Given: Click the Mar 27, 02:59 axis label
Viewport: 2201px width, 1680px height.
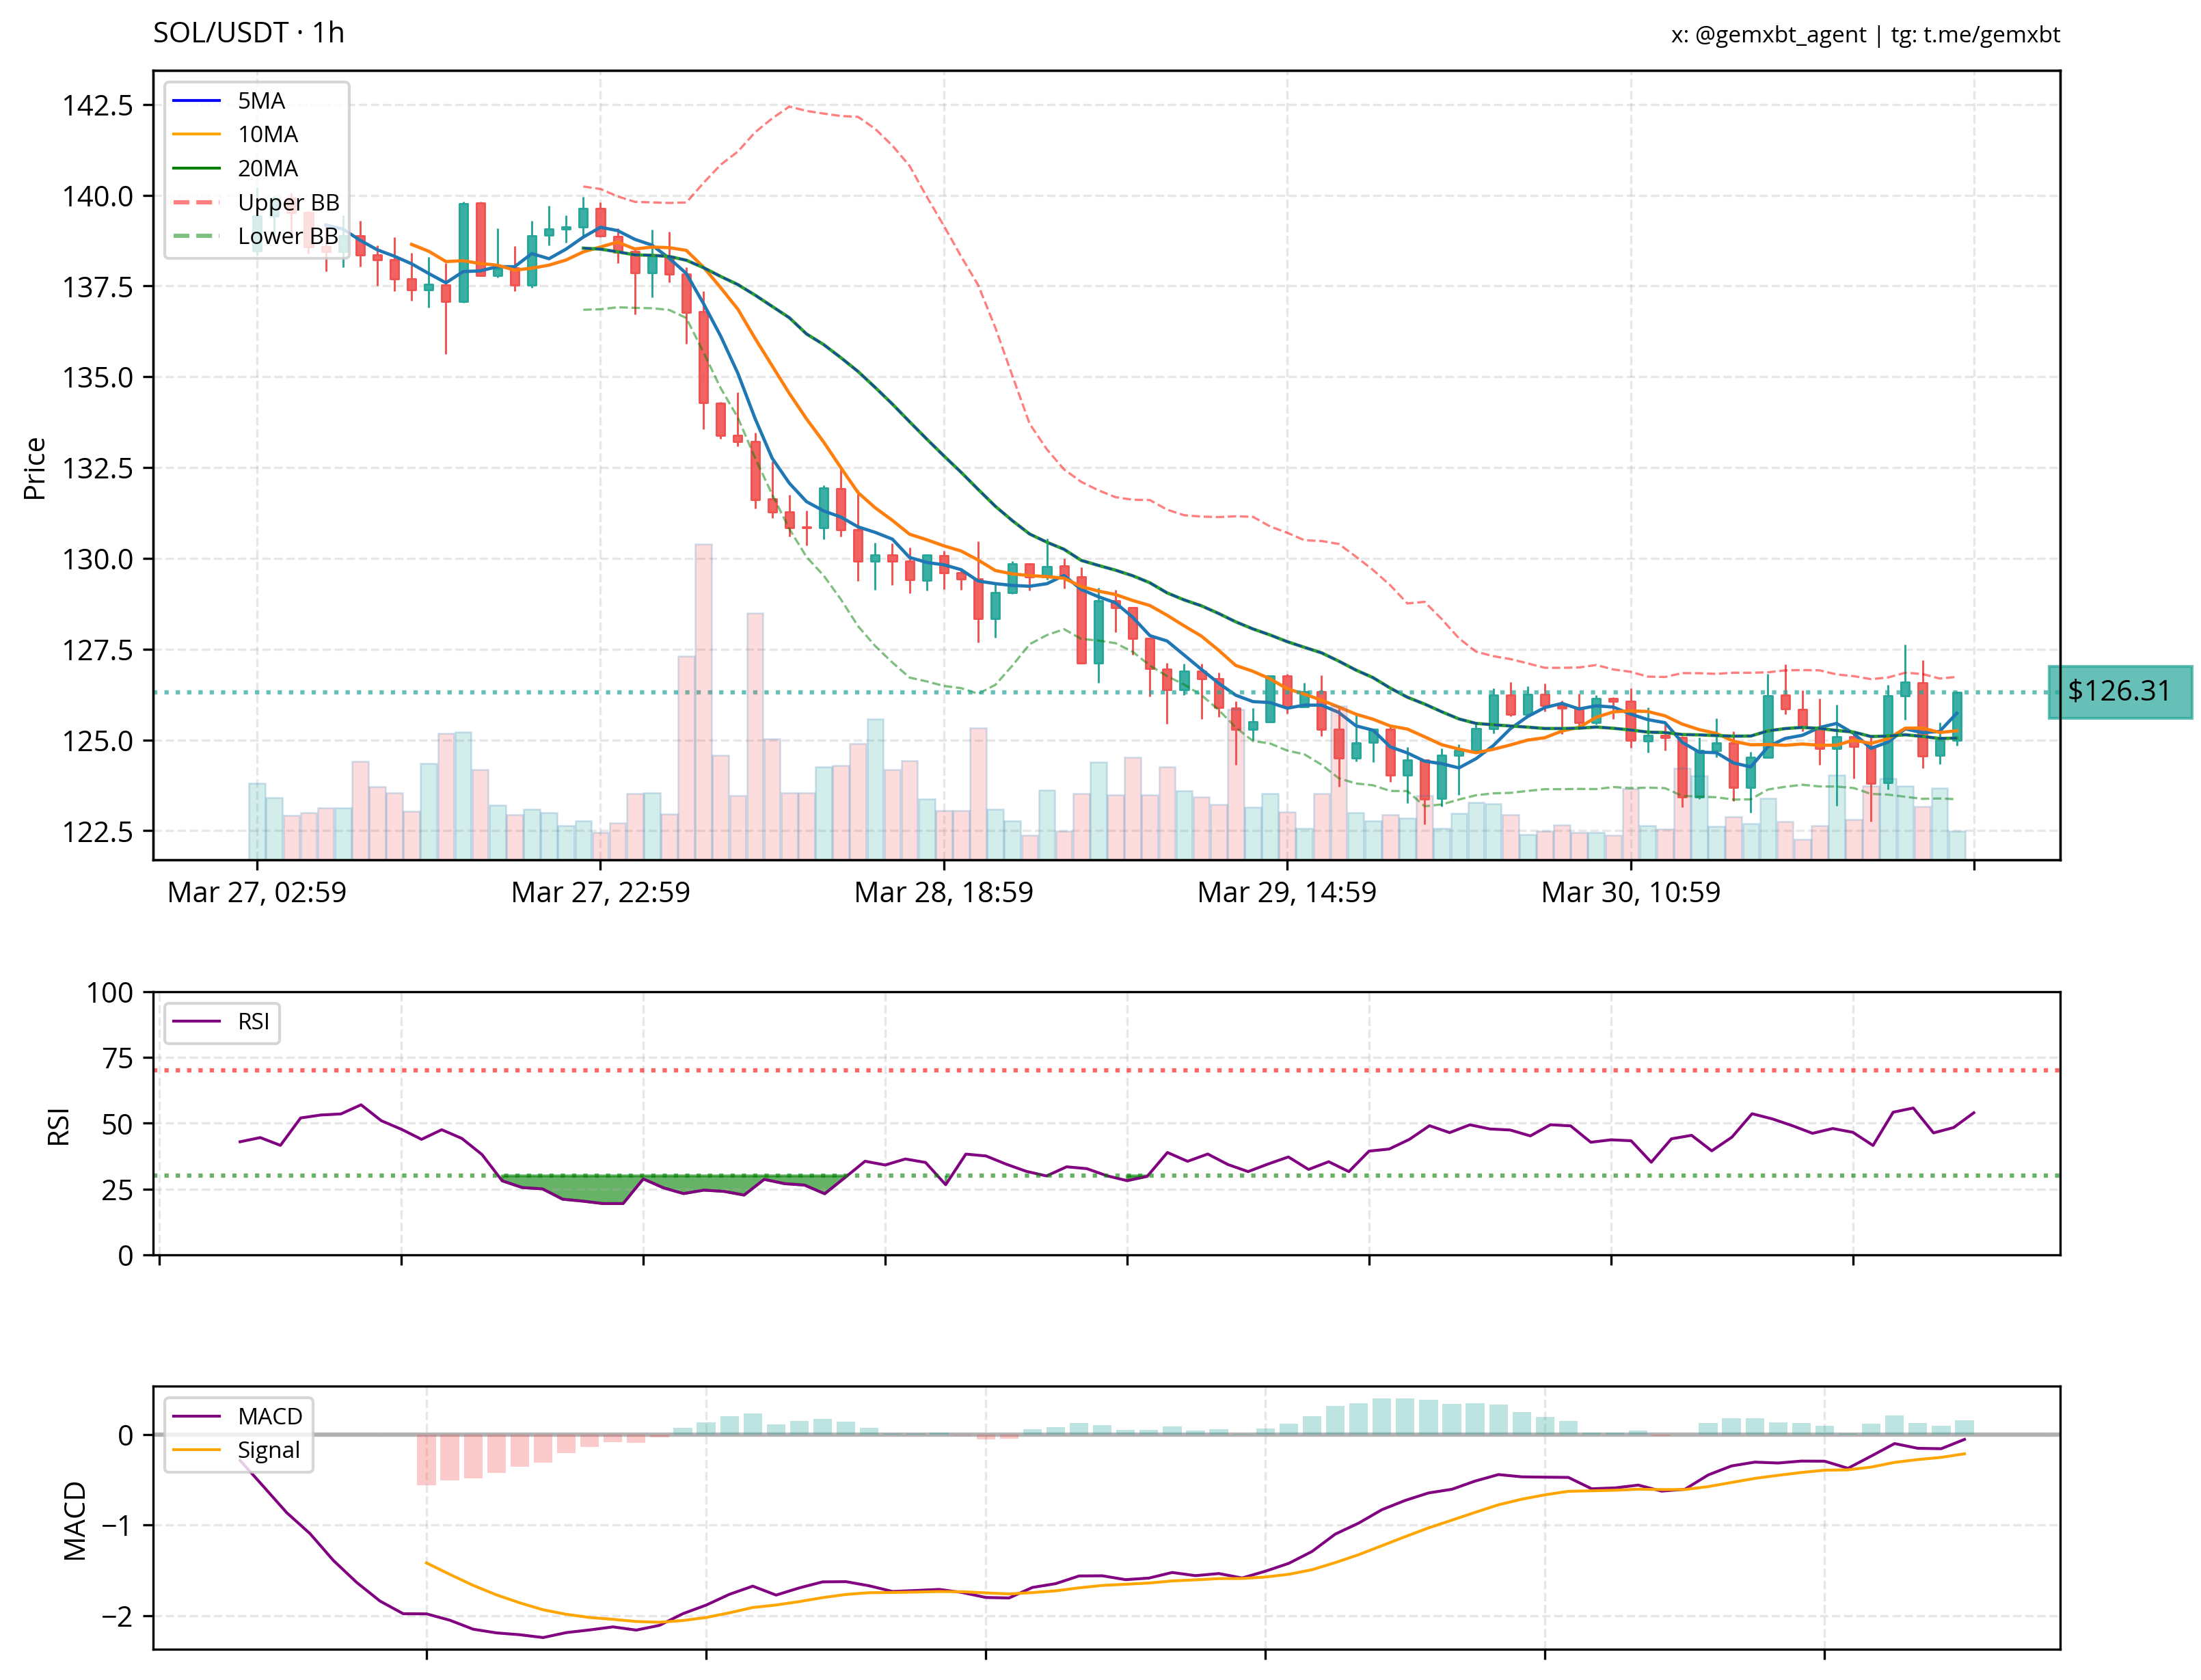Looking at the screenshot, I should [257, 892].
